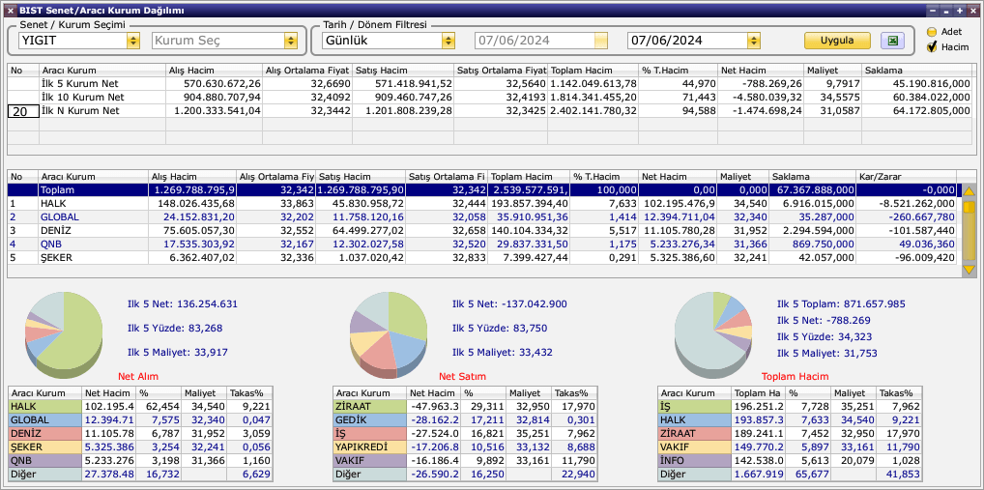Viewport: 984px width, 490px height.
Task: Click the GEDİK blue legend cell
Action: pyautogui.click(x=370, y=419)
